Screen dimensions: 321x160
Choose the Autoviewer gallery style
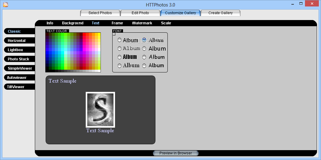pyautogui.click(x=19, y=78)
